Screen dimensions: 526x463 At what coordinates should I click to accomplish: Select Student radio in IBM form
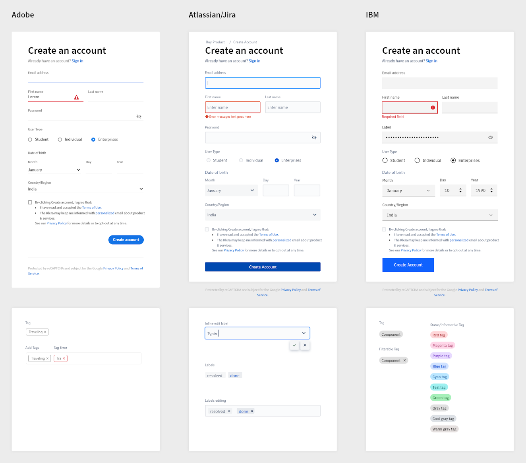point(385,160)
